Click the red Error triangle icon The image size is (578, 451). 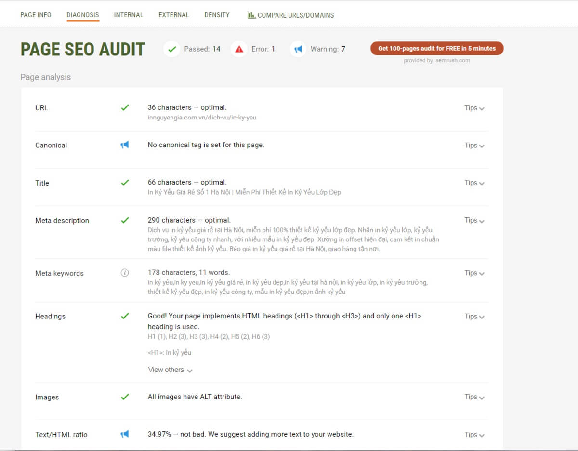pos(239,49)
